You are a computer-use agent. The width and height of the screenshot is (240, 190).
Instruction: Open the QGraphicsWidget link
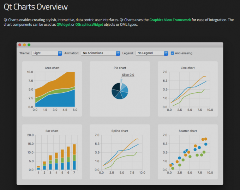click(x=89, y=25)
